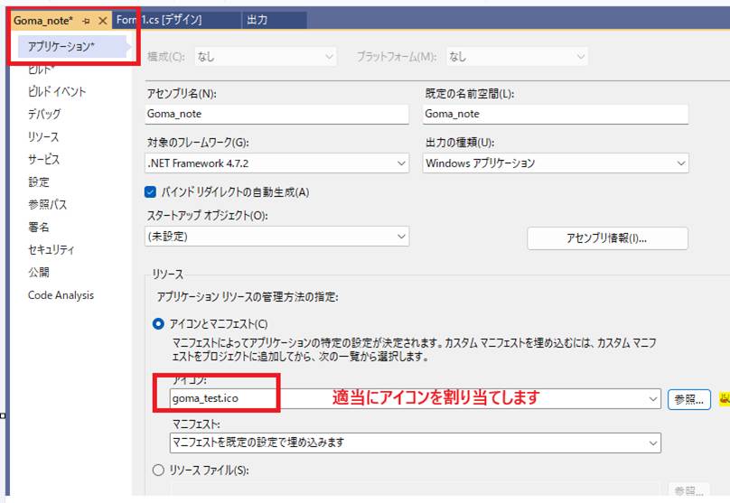Open スタートアップ オブジェクト dropdown
This screenshot has height=503, width=730.
401,237
